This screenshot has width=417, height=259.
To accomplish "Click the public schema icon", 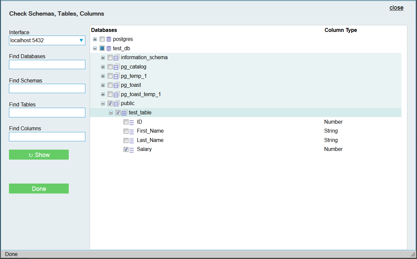I will point(116,104).
